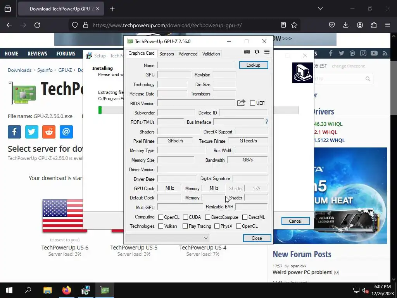Open Windows Start menu

(9, 290)
